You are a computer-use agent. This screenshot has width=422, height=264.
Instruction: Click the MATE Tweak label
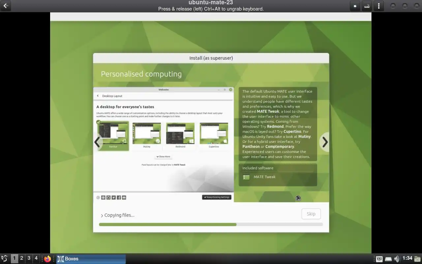264,177
